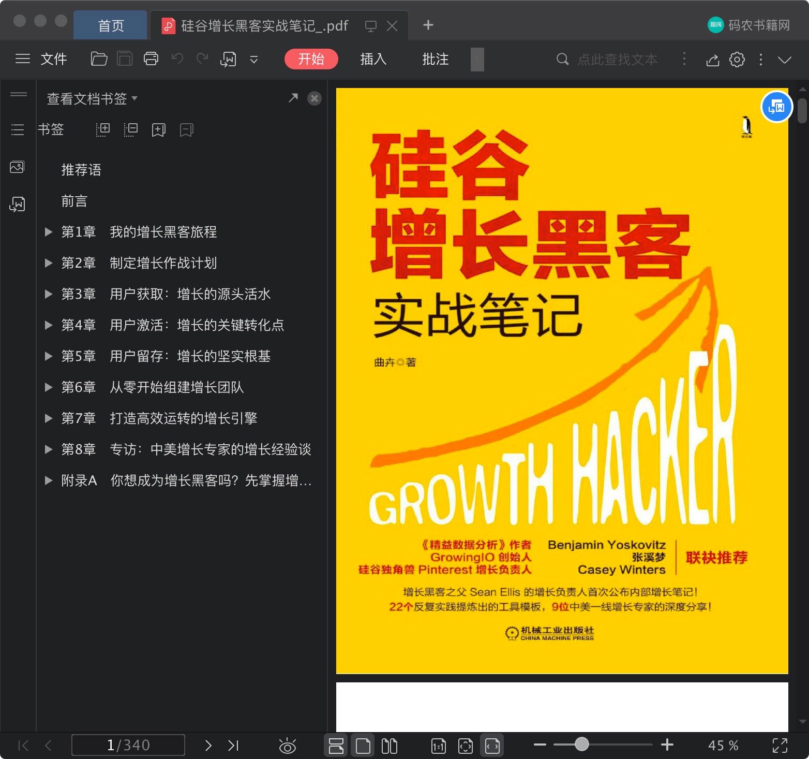Toggle eye protection mode icon
The image size is (809, 759).
(288, 746)
